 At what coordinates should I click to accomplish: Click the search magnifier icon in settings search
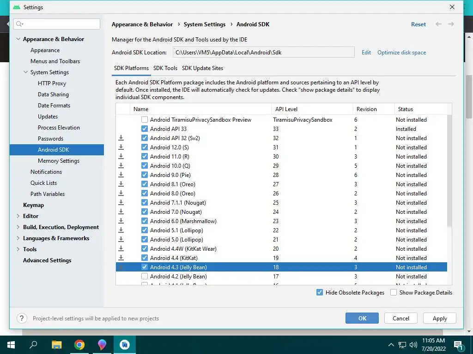(x=19, y=24)
